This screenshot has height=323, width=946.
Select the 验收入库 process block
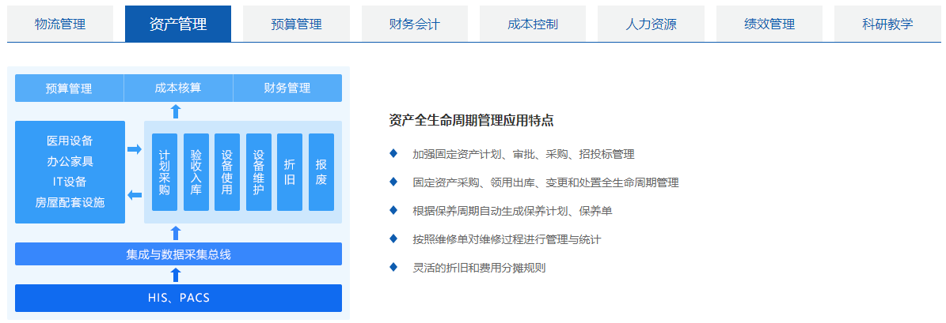click(196, 172)
